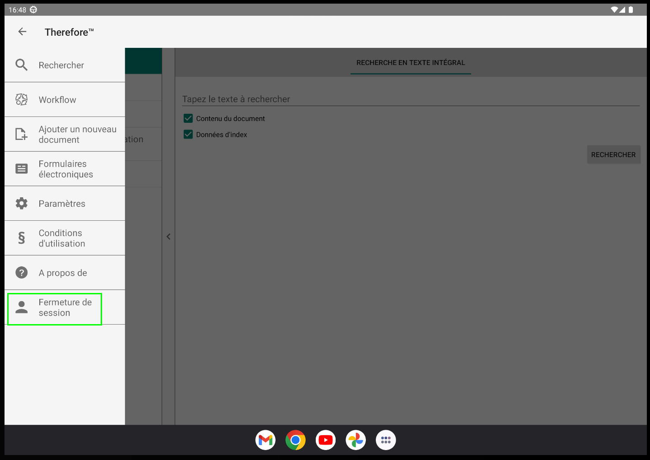The height and width of the screenshot is (460, 650).
Task: Open Workflow menu entry
Action: 65,100
